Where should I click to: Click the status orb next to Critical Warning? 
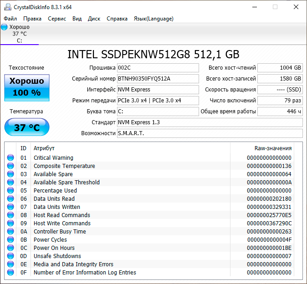click(x=10, y=158)
